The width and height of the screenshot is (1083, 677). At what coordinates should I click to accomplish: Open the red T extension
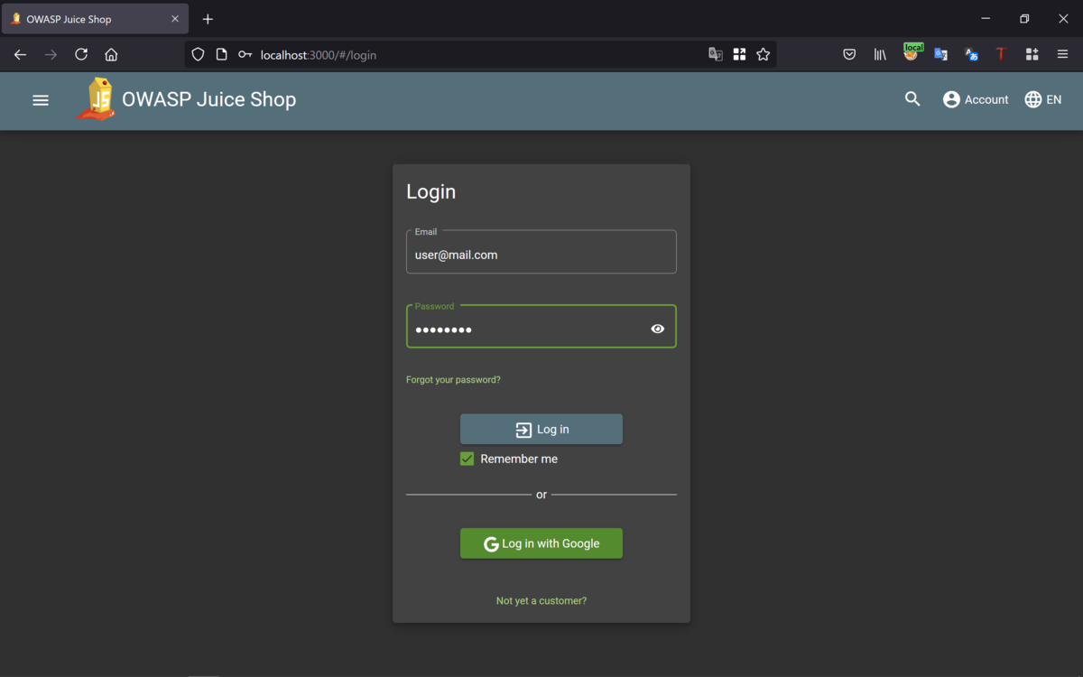tap(1001, 54)
